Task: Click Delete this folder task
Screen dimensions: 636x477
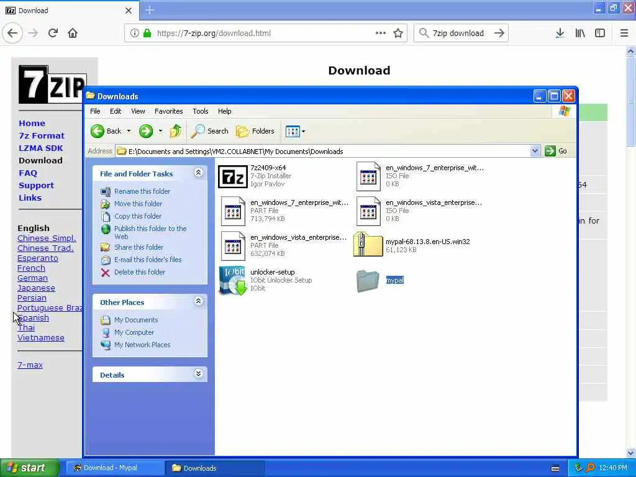Action: [140, 272]
